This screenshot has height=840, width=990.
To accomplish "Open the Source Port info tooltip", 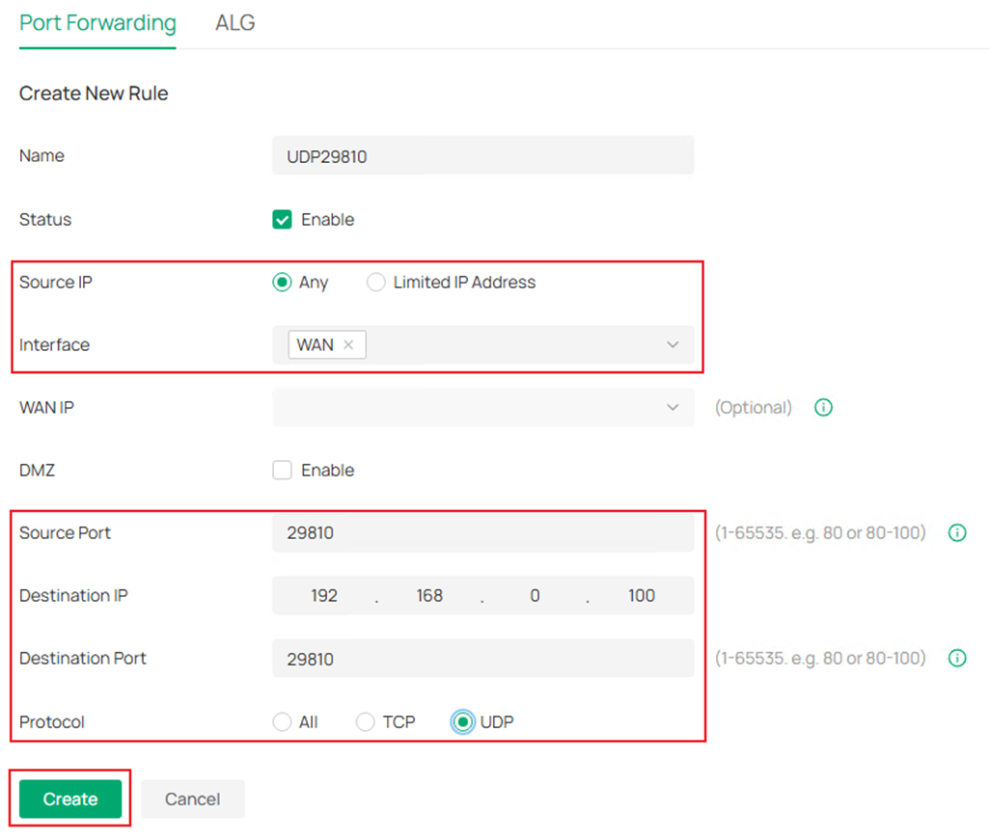I will coord(957,532).
